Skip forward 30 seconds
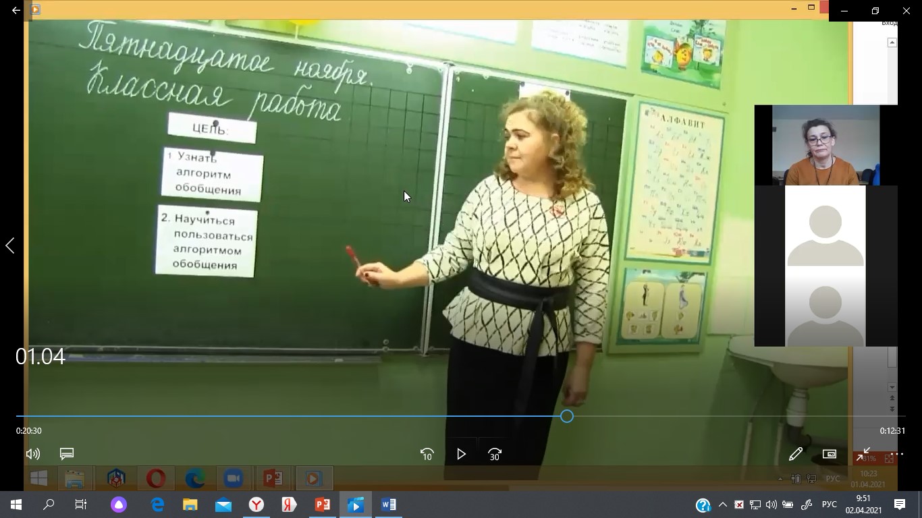922x518 pixels. click(495, 454)
